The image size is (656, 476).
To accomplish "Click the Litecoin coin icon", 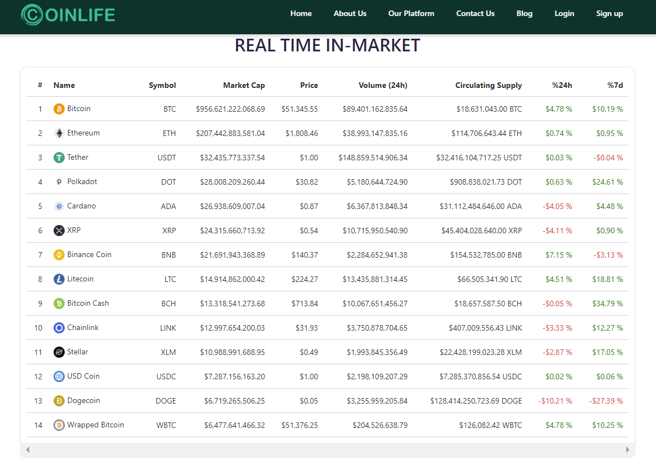I will 59,279.
